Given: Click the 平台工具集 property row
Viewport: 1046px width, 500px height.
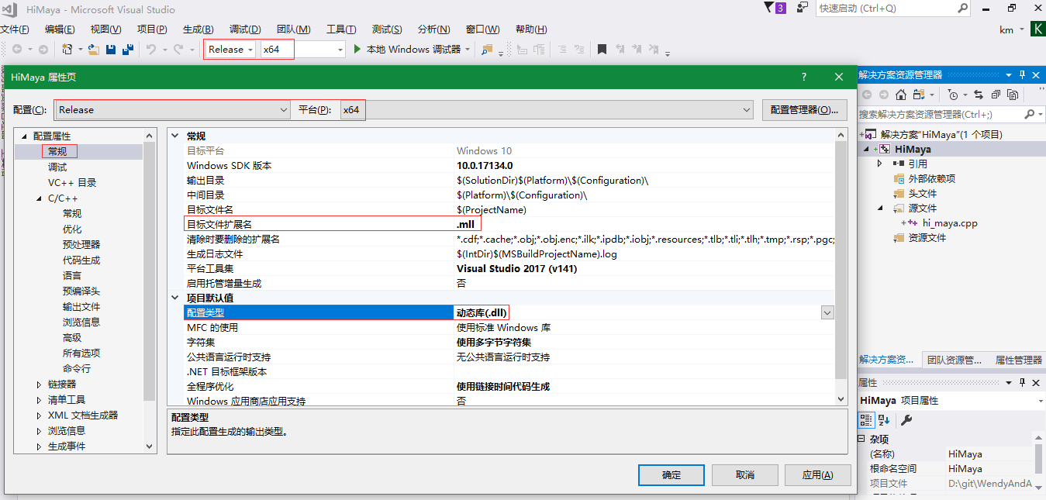Looking at the screenshot, I should [509, 268].
